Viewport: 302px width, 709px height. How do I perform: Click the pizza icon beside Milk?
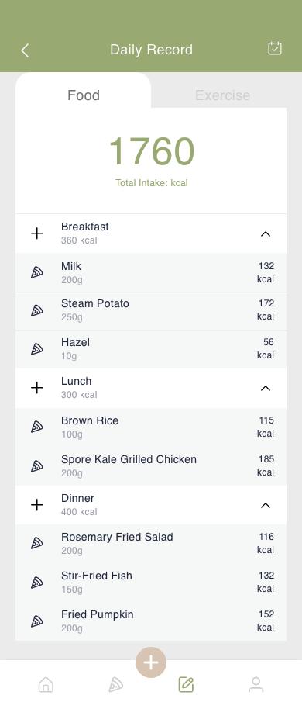click(37, 272)
